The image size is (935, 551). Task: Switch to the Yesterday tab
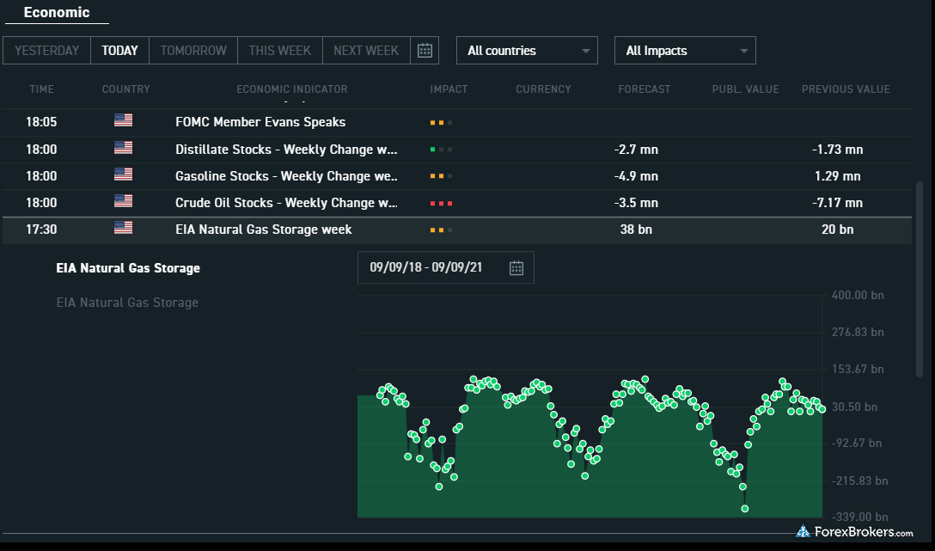tap(47, 51)
